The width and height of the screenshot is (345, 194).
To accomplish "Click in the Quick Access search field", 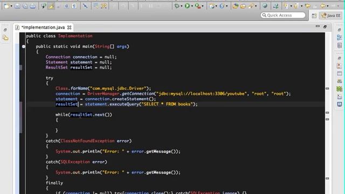I will click(x=283, y=15).
